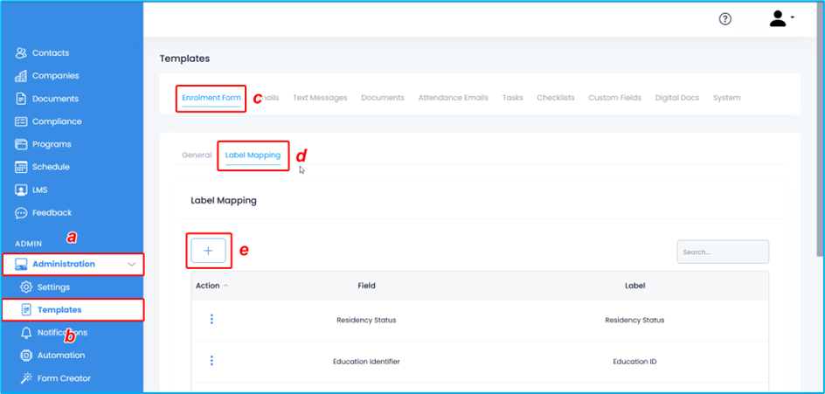Collapse the Administration menu chevron
Screen dimensions: 825x394
click(132, 264)
